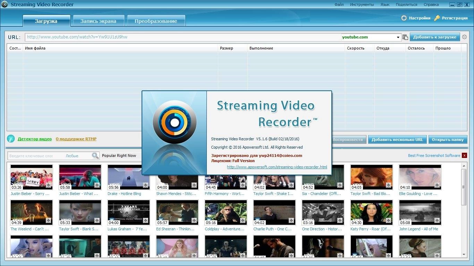Click the Sia - Chandelier title text
The width and height of the screenshot is (474, 266).
coord(322,194)
